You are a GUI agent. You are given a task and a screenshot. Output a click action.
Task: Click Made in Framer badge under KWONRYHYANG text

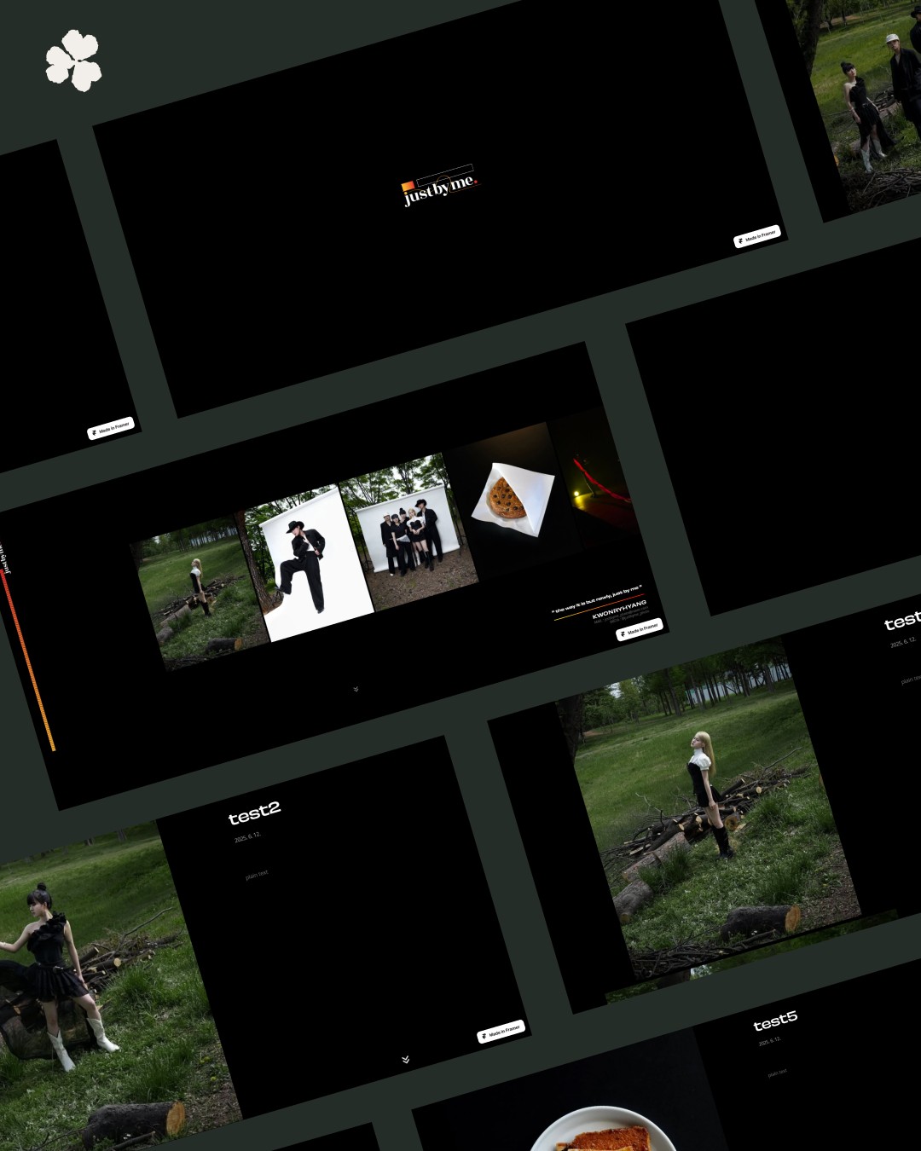tap(640, 629)
